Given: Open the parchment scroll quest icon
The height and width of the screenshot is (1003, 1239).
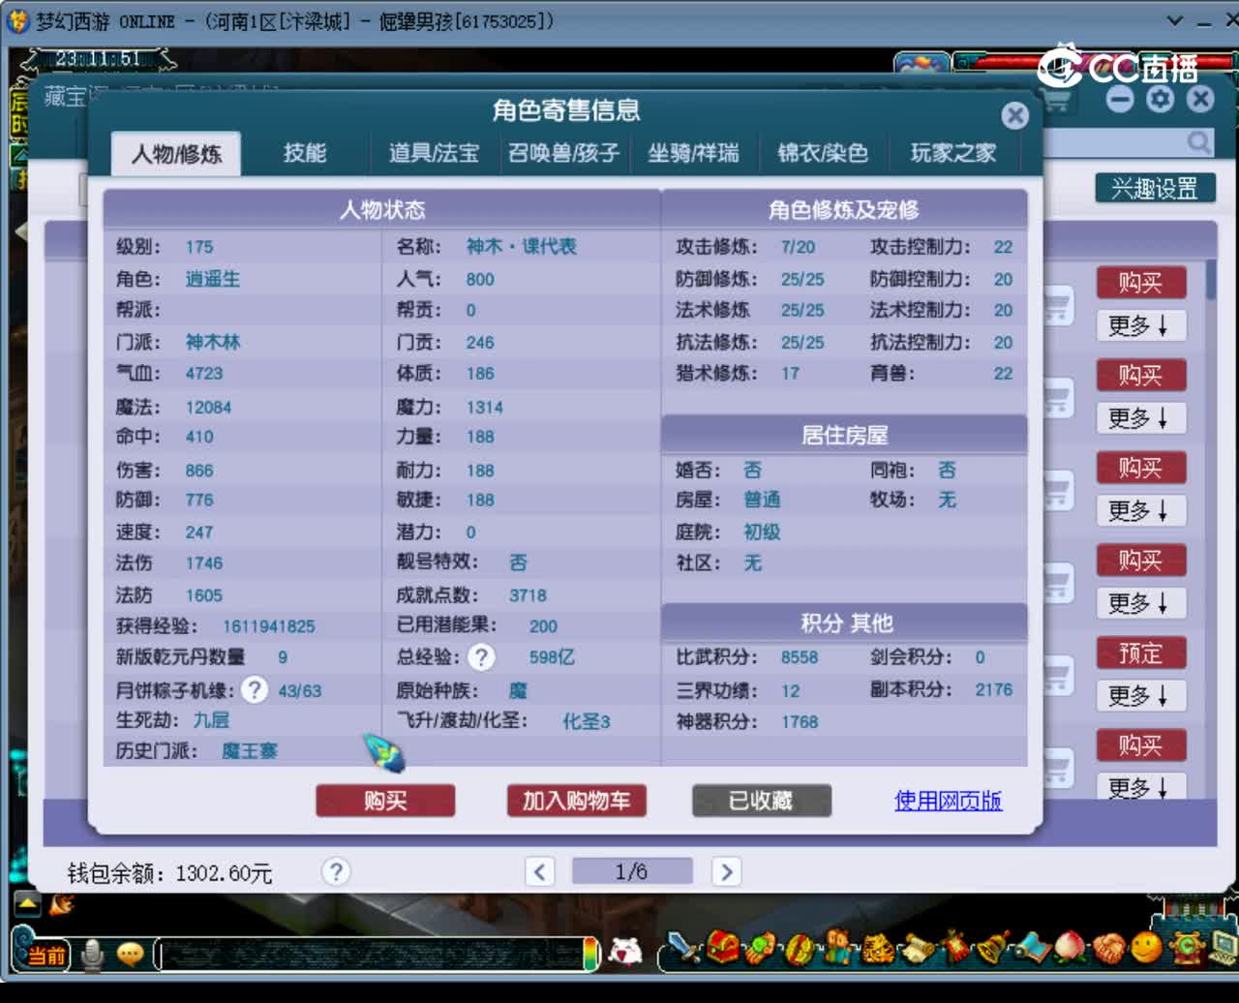Looking at the screenshot, I should point(918,948).
